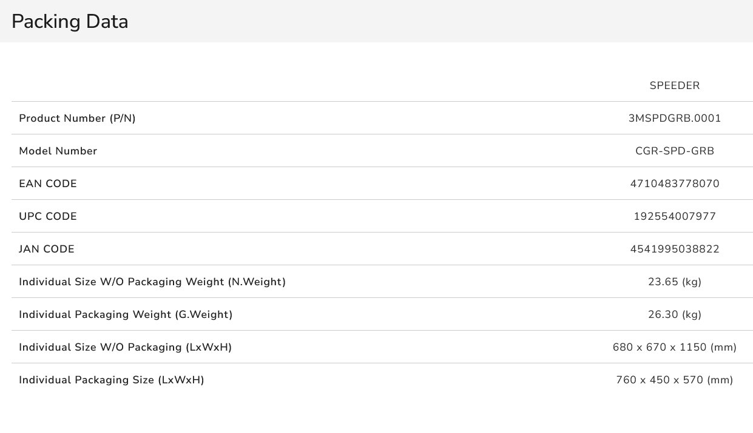
Task: Click the Packing Data section heading
Action: pos(70,22)
